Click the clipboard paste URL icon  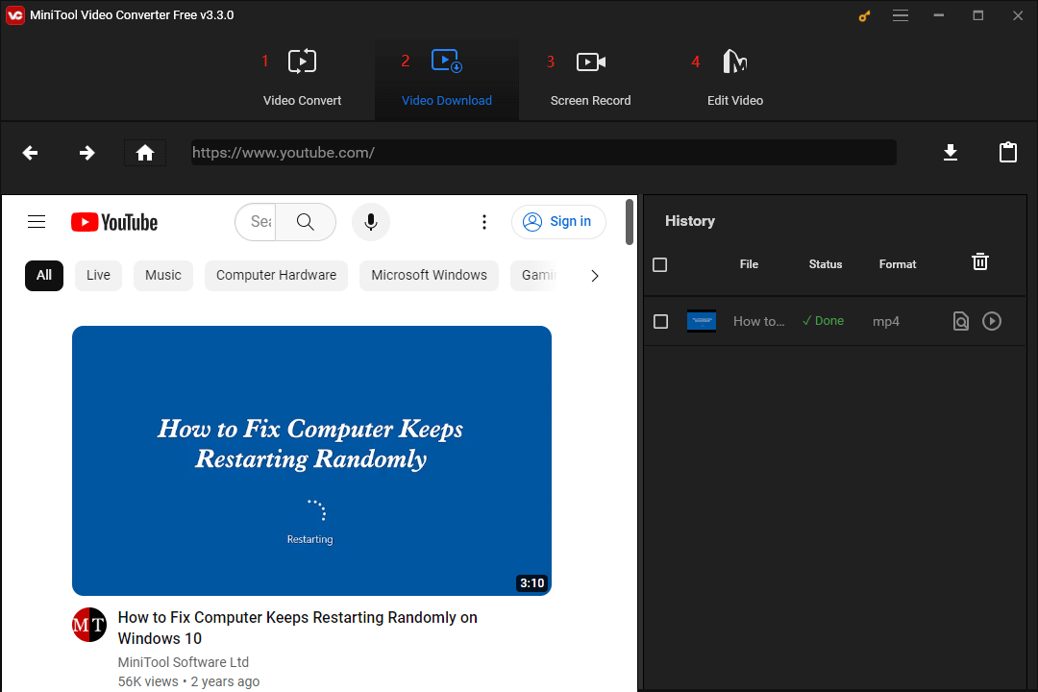pyautogui.click(x=1007, y=152)
